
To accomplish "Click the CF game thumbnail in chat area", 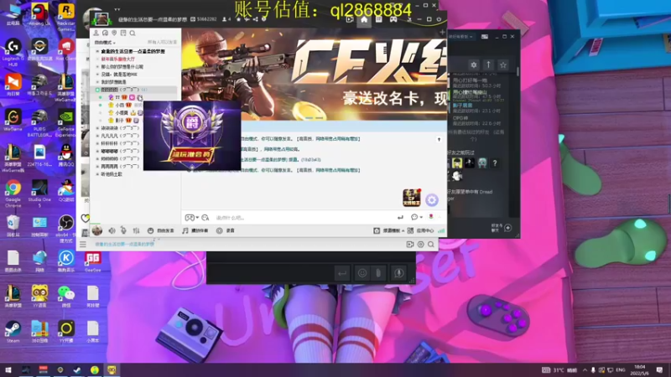I will 412,198.
